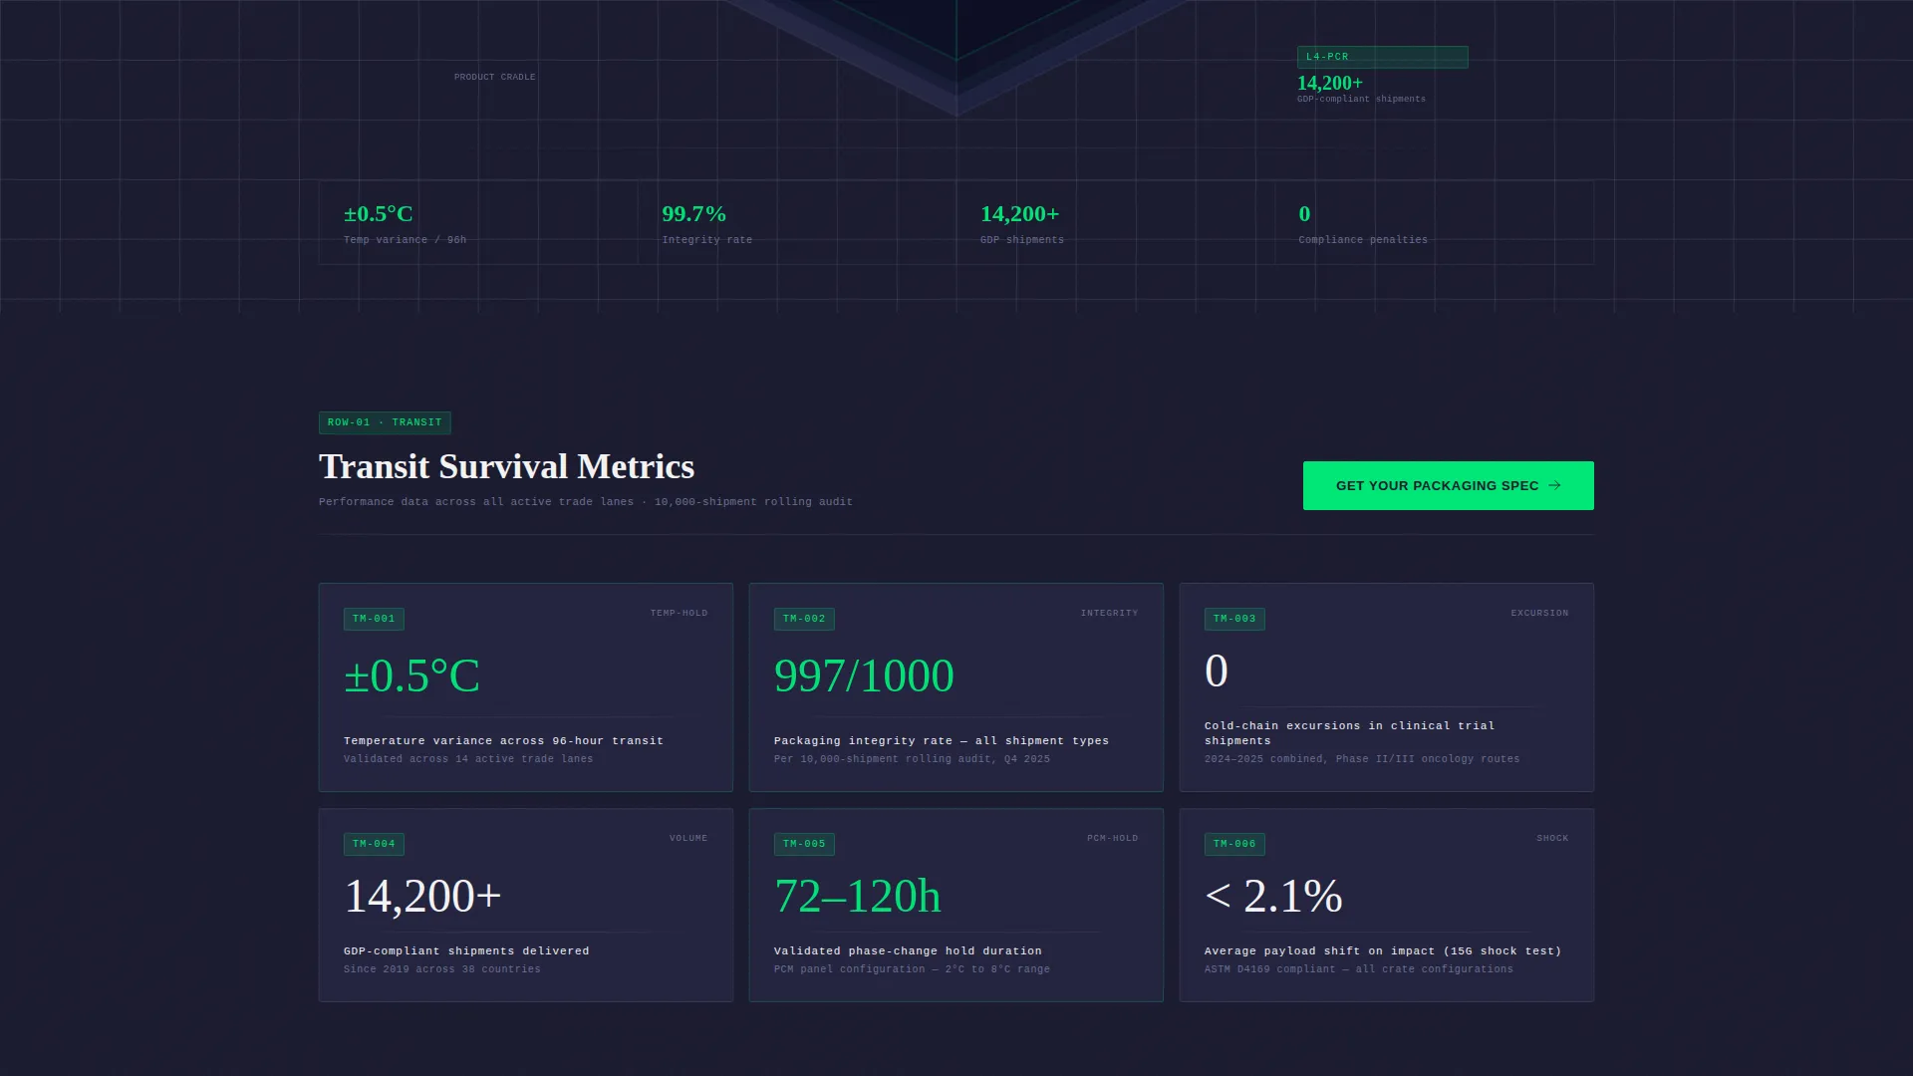Image resolution: width=1913 pixels, height=1076 pixels.
Task: Click 'Validated phase-change hold duration' text
Action: (908, 951)
